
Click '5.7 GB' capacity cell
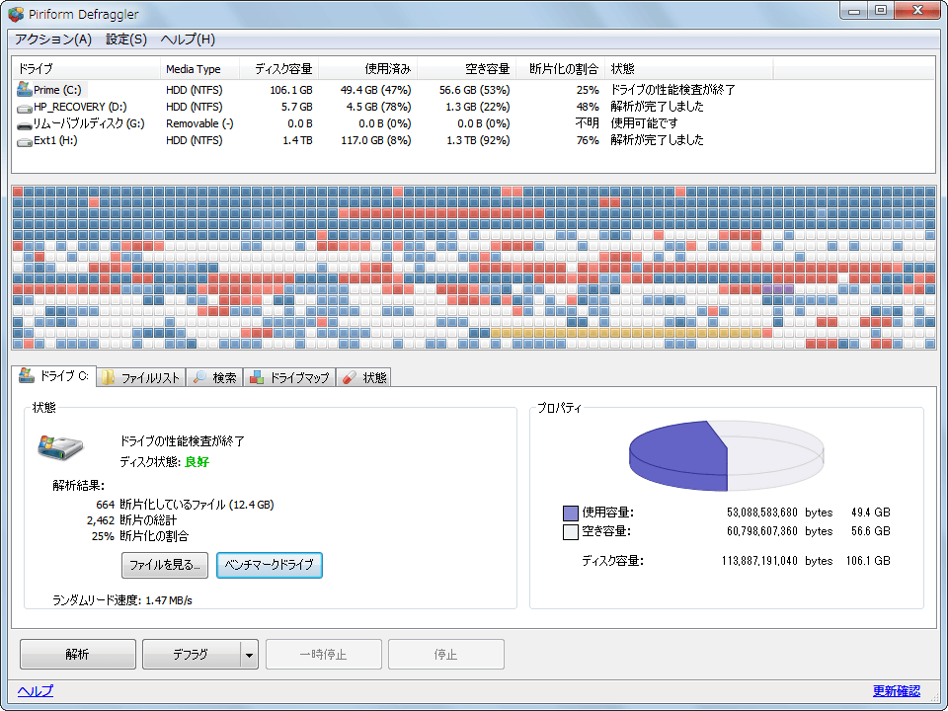tap(297, 107)
